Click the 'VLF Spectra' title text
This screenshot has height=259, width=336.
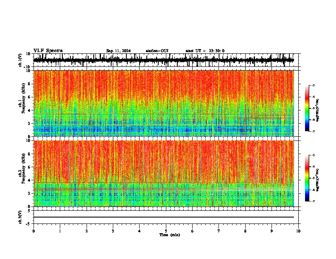(48, 51)
